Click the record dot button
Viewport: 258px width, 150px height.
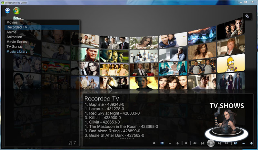[x=154, y=143]
